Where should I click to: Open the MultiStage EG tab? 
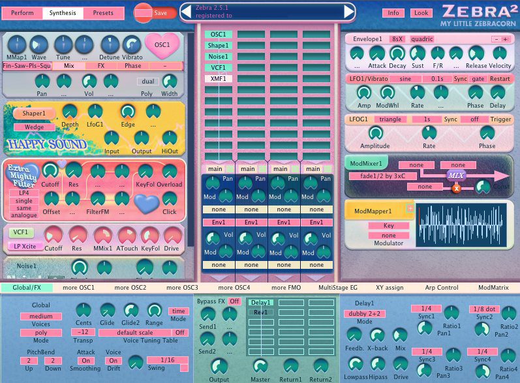338,288
